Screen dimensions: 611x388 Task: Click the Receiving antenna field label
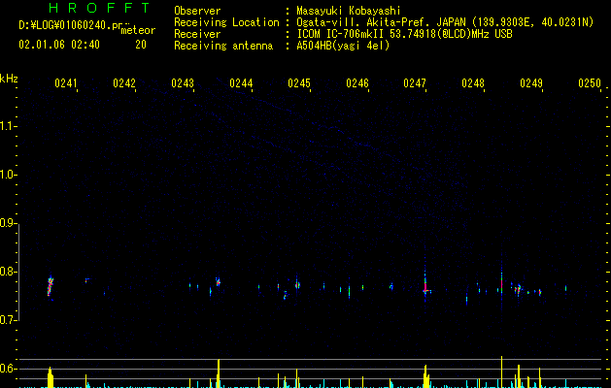click(223, 46)
